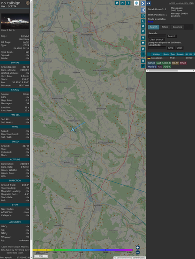Click the H map button
This screenshot has width=195, height=259.
122,3
